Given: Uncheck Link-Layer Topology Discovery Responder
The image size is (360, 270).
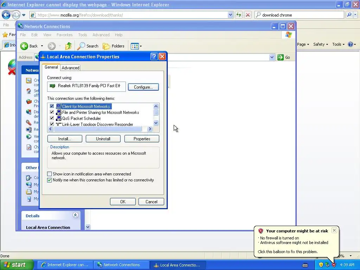Looking at the screenshot, I should point(52,124).
